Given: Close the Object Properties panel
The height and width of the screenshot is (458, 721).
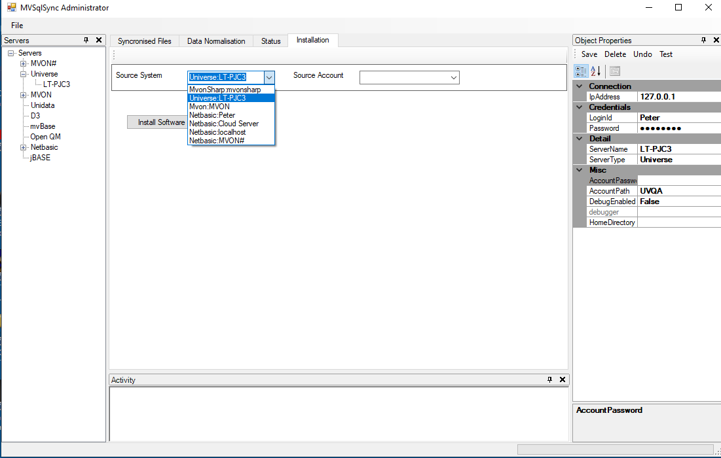Looking at the screenshot, I should (x=716, y=41).
